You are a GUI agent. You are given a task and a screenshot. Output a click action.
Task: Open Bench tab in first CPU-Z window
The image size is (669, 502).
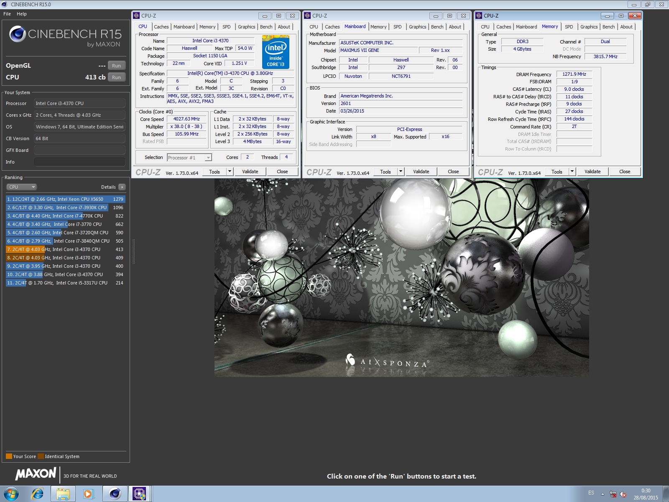(x=266, y=27)
